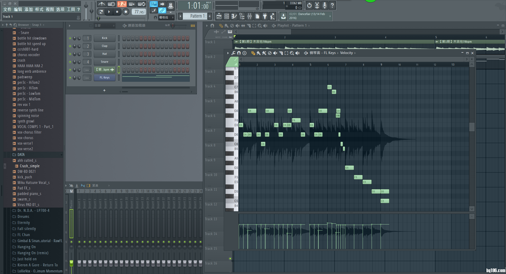Screen dimensions: 506x274
Task: Mute the Snare channel LED
Action: pyautogui.click(x=70, y=62)
